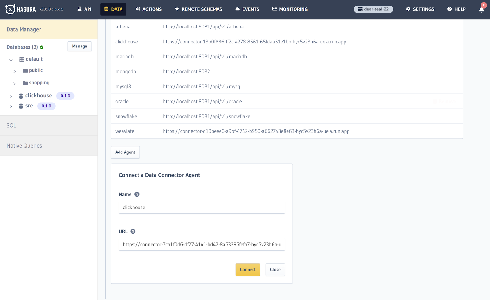This screenshot has height=300, width=490.
Task: Select the sre database in sidebar
Action: [x=29, y=106]
